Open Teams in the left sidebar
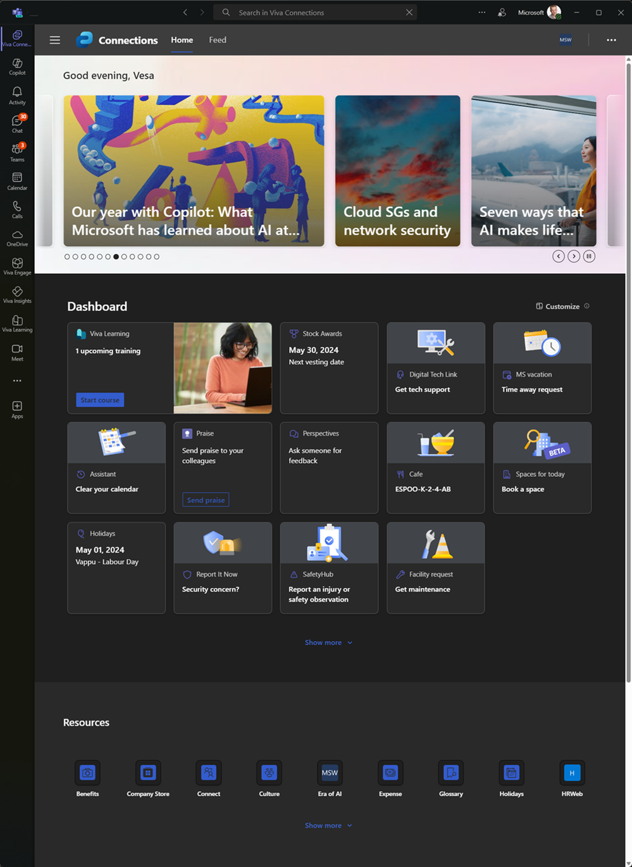The image size is (632, 867). pos(17,152)
